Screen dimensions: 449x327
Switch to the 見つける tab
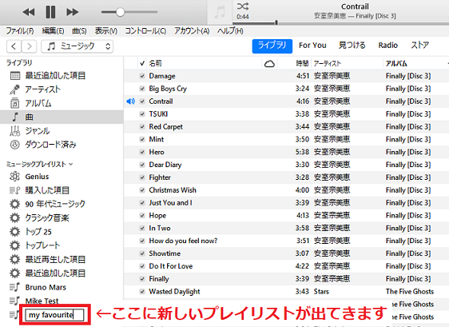[352, 46]
